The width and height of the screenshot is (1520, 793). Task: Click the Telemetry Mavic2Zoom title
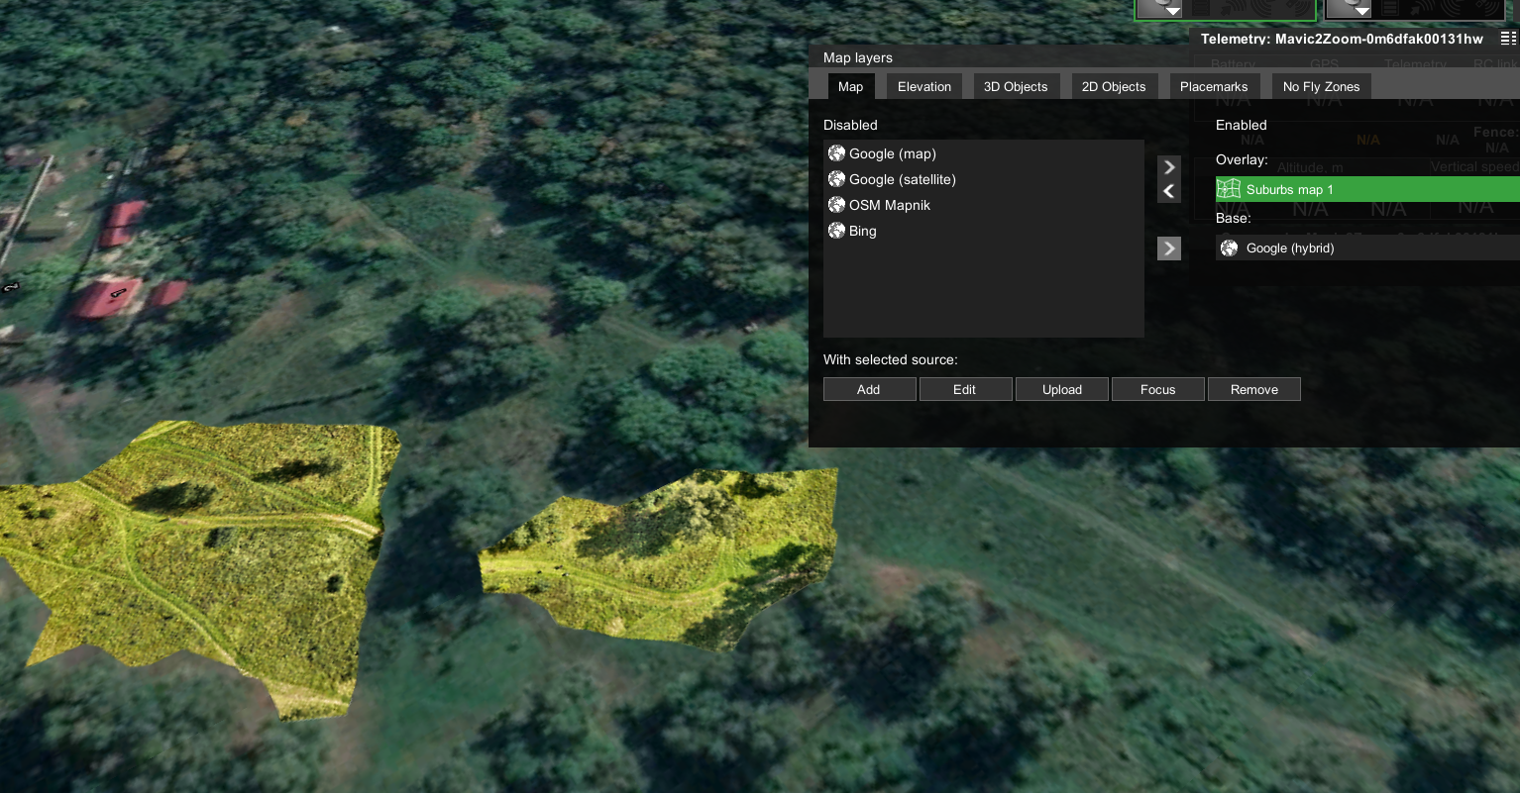[1342, 39]
